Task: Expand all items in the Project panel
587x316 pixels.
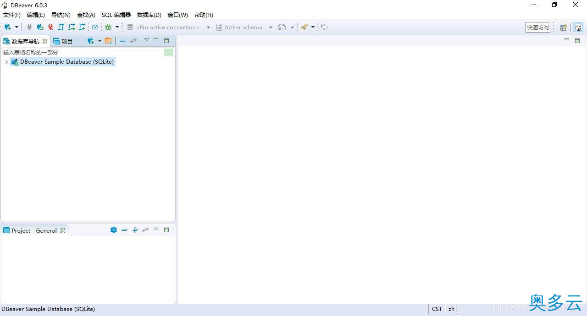Action: point(135,230)
